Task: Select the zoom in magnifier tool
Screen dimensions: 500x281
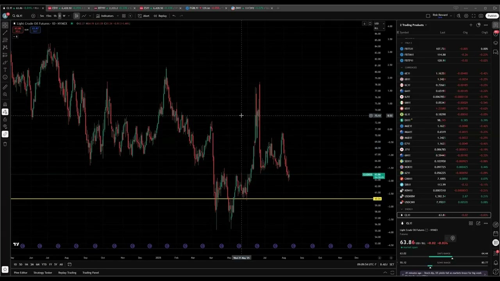Action: click(x=5, y=94)
